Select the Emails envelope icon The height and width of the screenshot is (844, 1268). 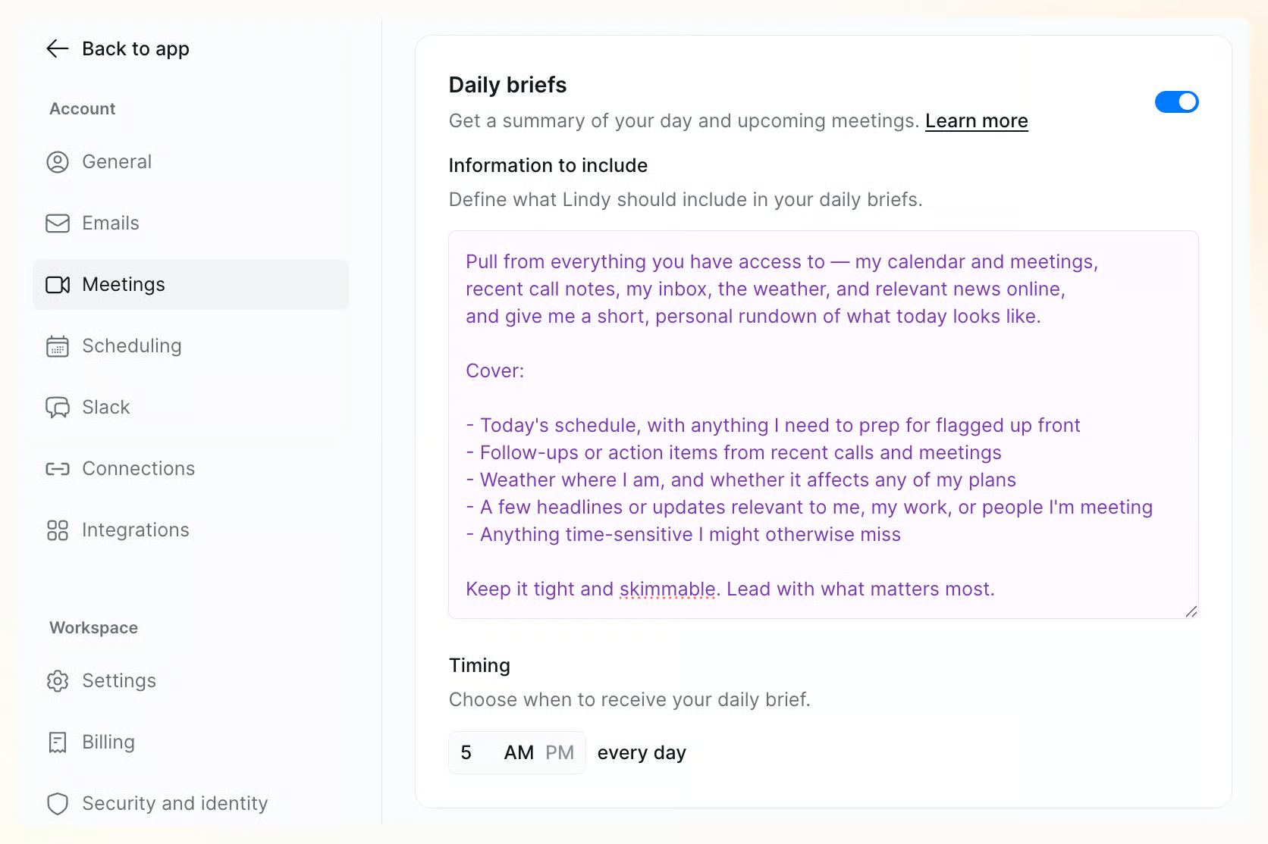pos(58,224)
